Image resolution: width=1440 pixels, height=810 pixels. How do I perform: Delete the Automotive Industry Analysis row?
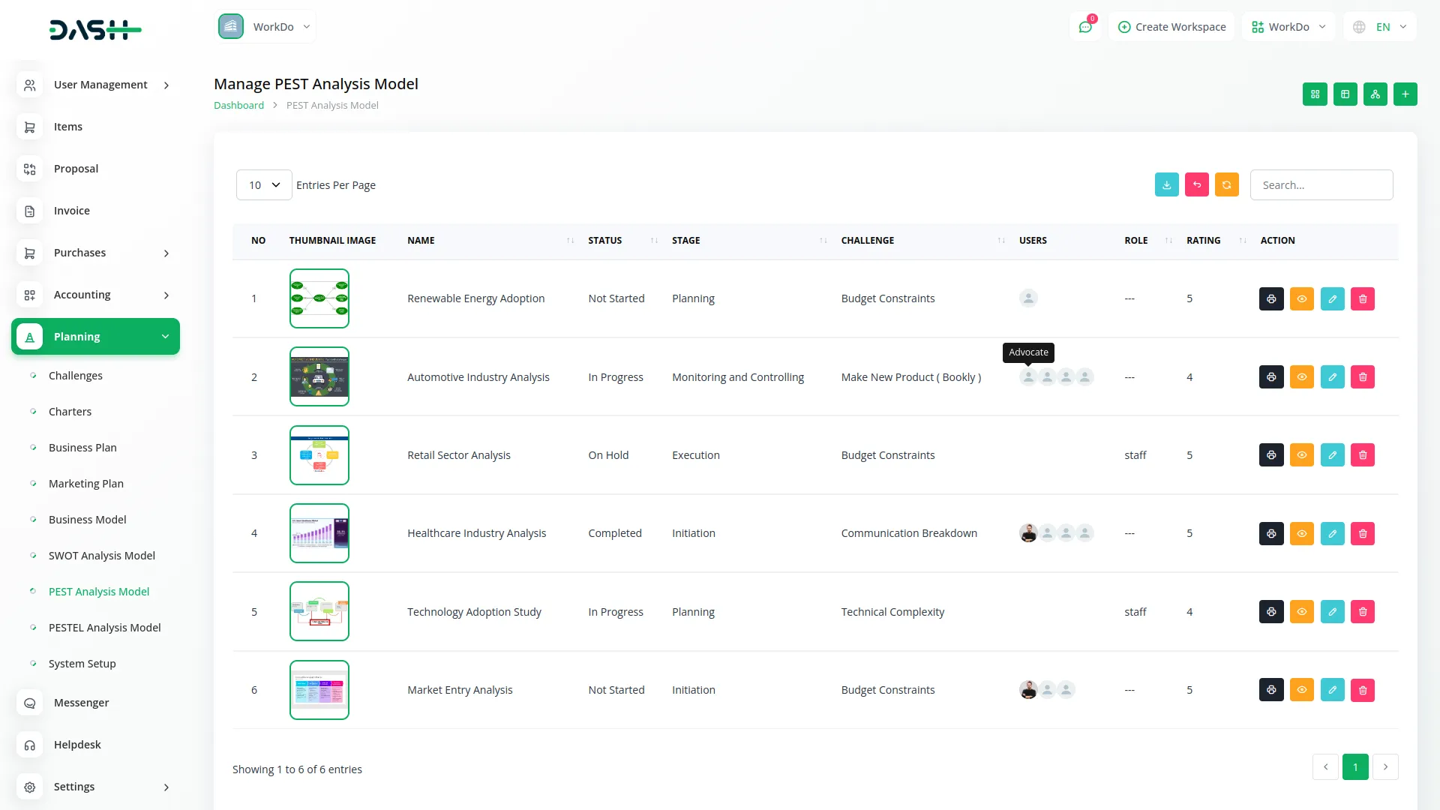coord(1362,377)
